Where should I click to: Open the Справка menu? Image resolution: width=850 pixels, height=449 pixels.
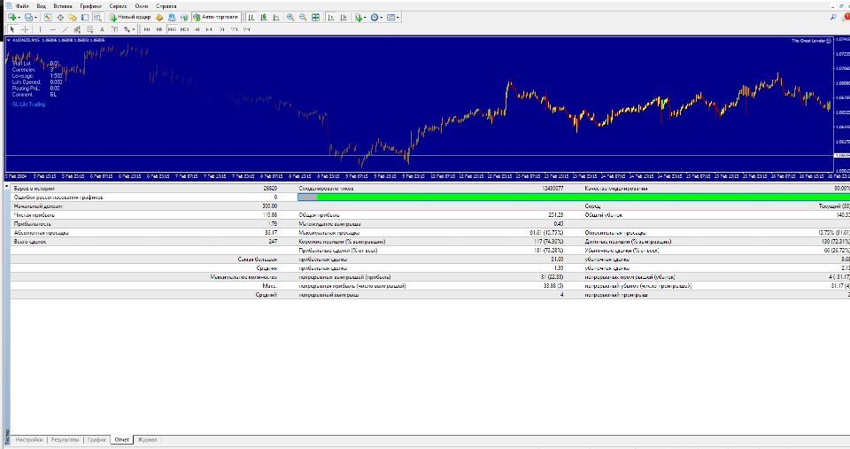[x=166, y=6]
